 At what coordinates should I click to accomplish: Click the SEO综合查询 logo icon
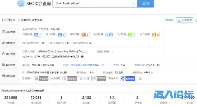(21, 3)
